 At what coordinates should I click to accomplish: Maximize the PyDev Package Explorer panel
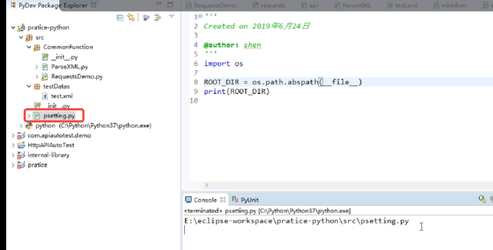tap(170, 5)
